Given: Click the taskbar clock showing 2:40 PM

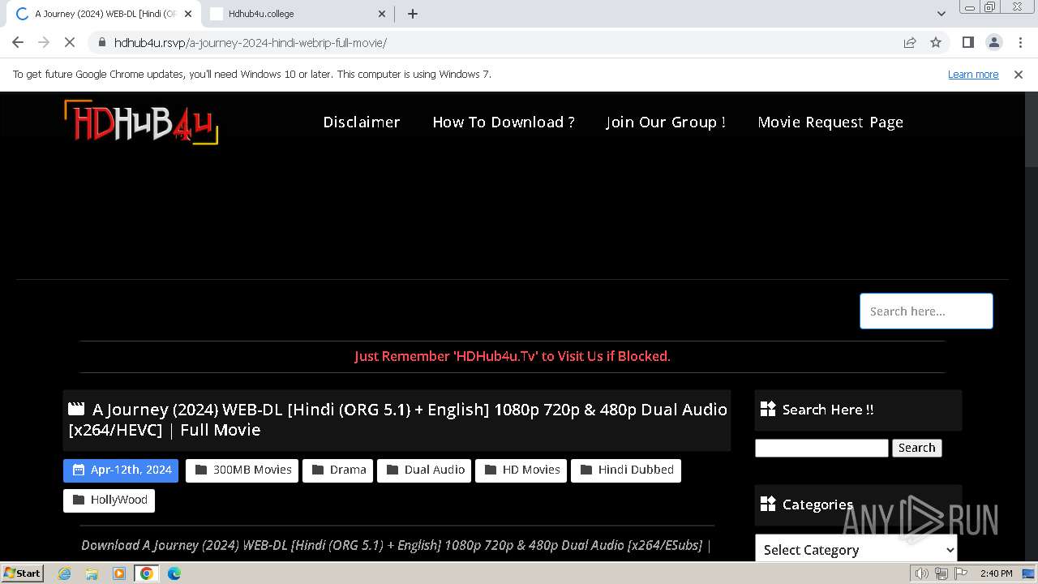Looking at the screenshot, I should point(996,573).
